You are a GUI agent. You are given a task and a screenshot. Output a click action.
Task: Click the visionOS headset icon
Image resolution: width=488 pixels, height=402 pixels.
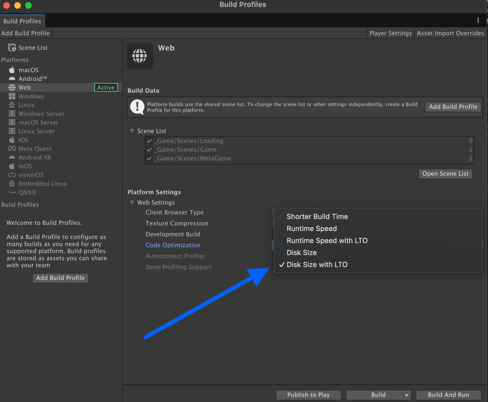[x=12, y=175]
